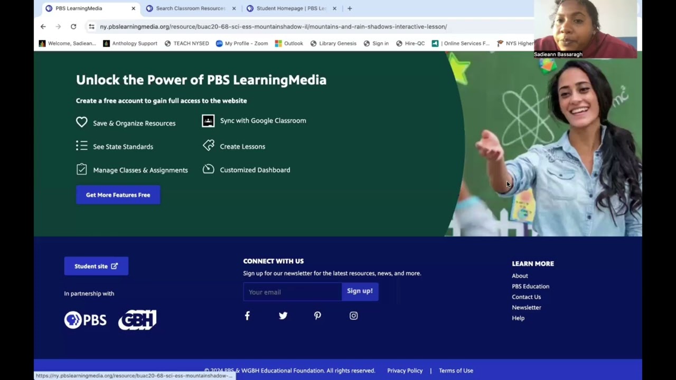Click the Customized Dashboard gauge icon
The height and width of the screenshot is (380, 676).
click(209, 169)
